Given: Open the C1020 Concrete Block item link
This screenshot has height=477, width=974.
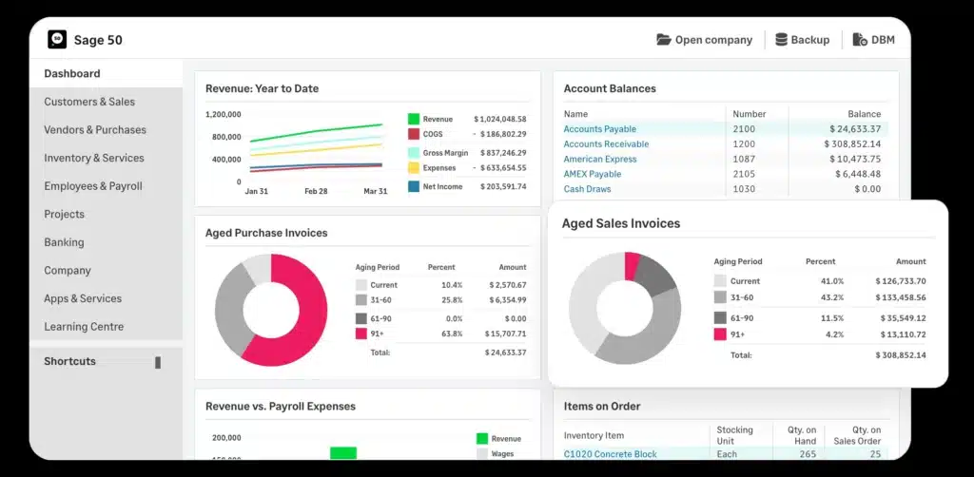Looking at the screenshot, I should click(x=611, y=454).
